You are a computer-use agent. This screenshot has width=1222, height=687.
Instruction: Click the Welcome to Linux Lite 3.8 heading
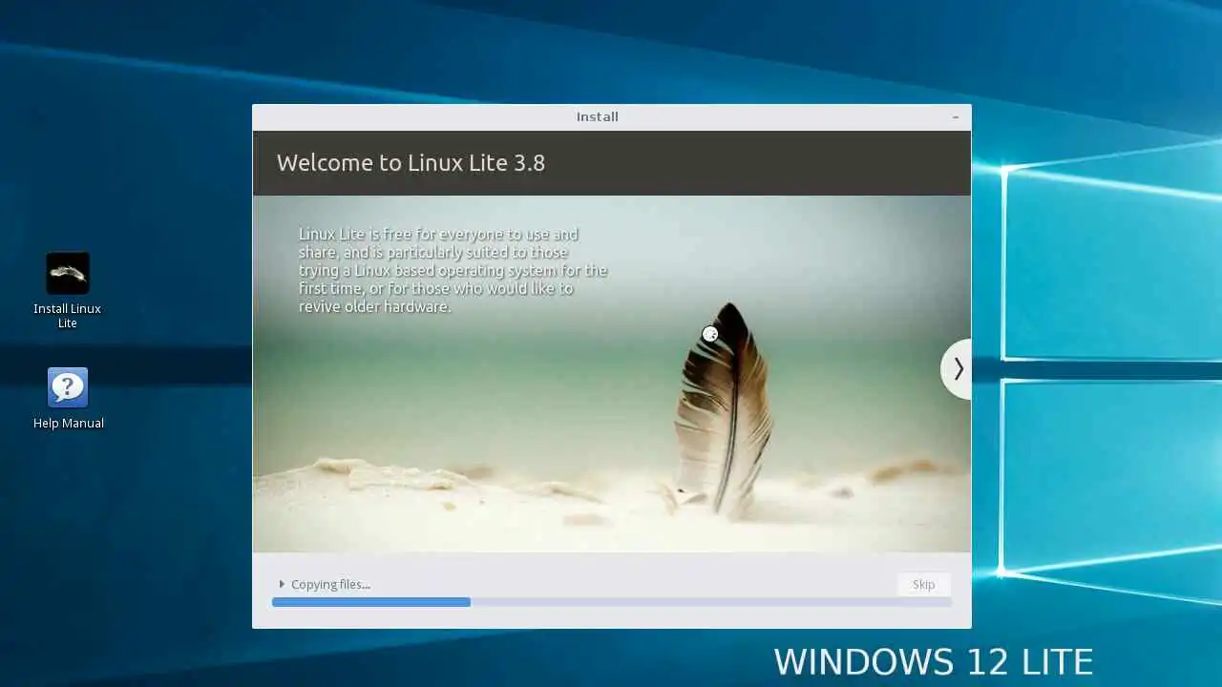point(411,163)
